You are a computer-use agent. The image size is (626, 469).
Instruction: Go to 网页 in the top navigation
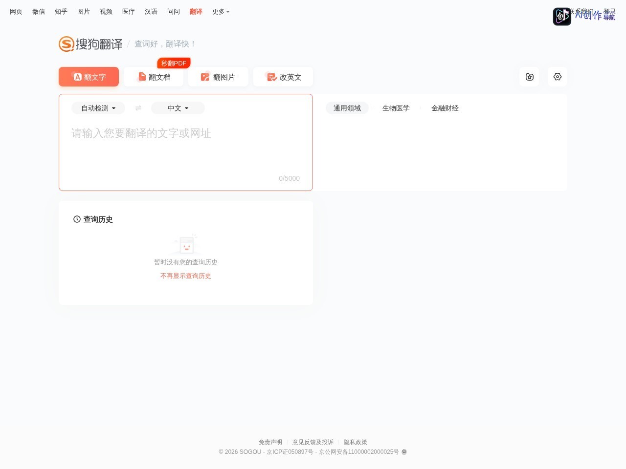16,12
